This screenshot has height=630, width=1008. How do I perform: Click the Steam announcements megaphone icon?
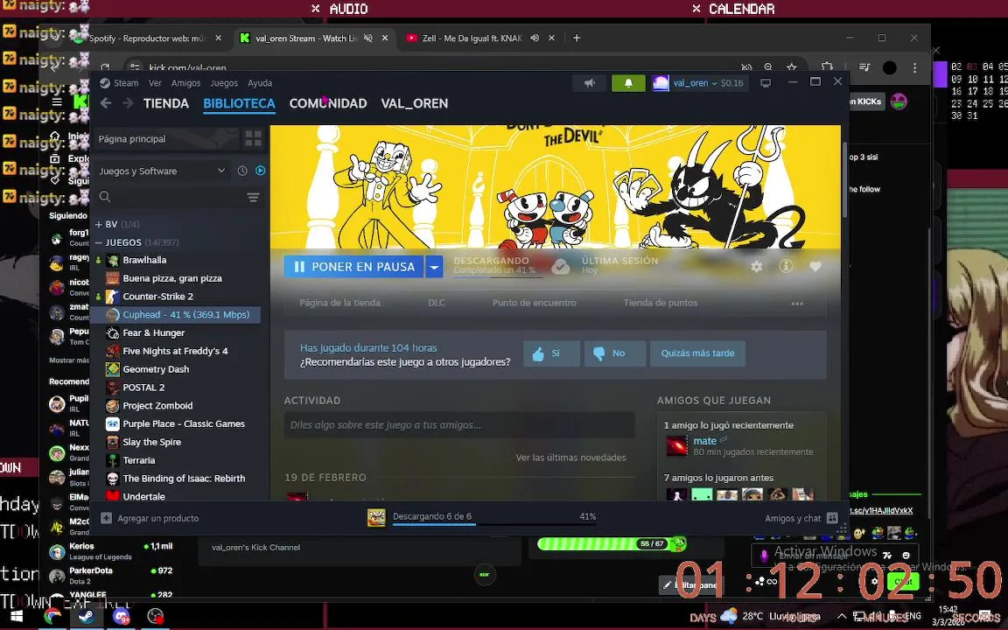[590, 83]
